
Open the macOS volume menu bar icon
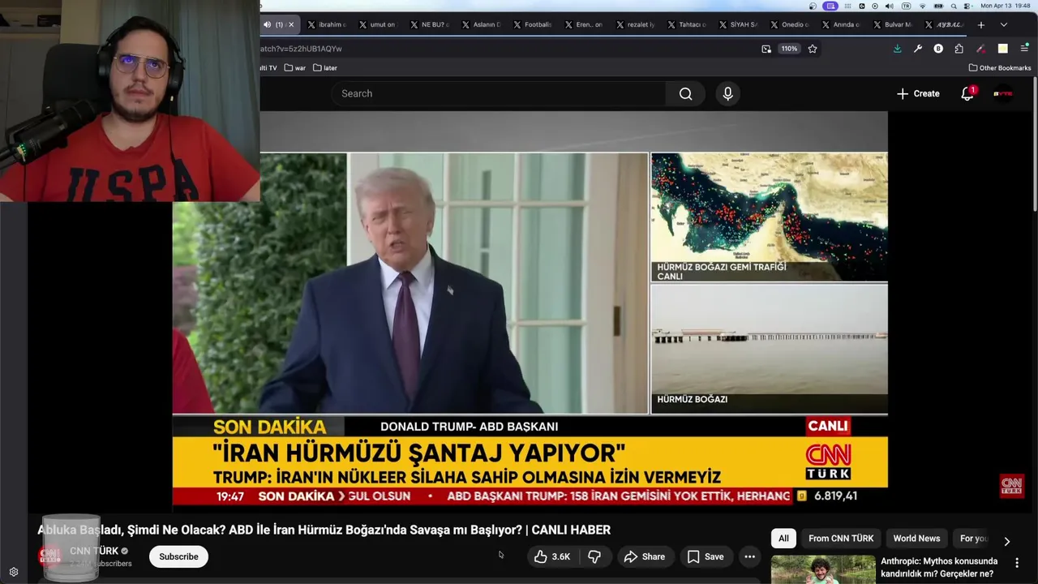point(891,6)
